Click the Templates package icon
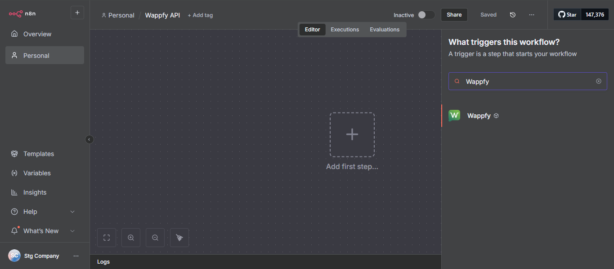This screenshot has width=614, height=269. point(14,154)
